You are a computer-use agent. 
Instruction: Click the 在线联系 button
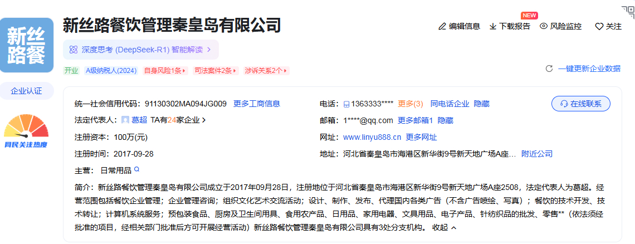click(x=581, y=104)
